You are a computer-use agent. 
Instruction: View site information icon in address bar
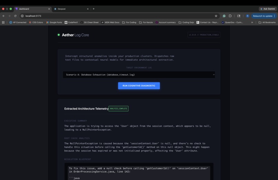coord(22,16)
